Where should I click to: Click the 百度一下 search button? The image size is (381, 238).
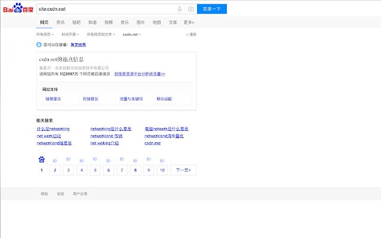[x=212, y=9]
